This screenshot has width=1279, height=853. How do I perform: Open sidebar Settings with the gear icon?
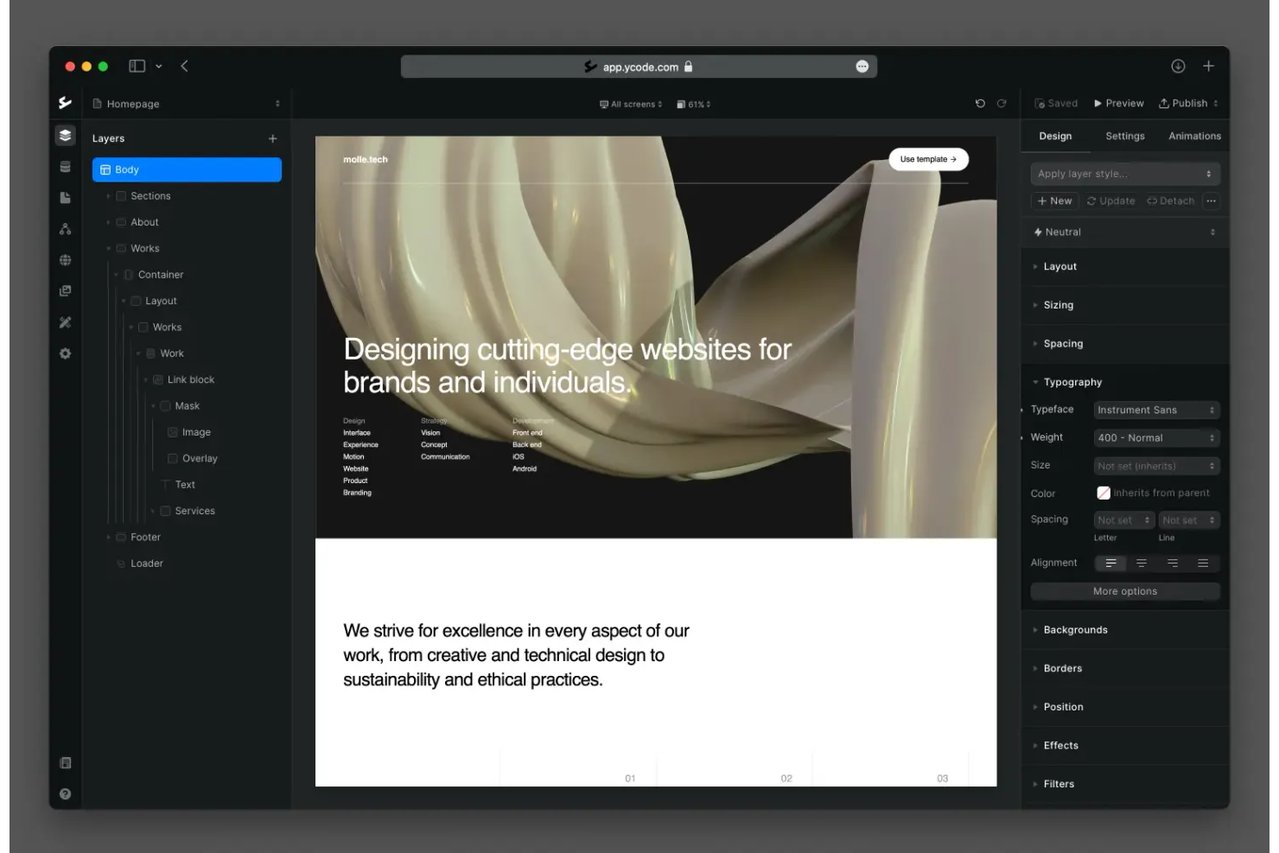pyautogui.click(x=65, y=353)
